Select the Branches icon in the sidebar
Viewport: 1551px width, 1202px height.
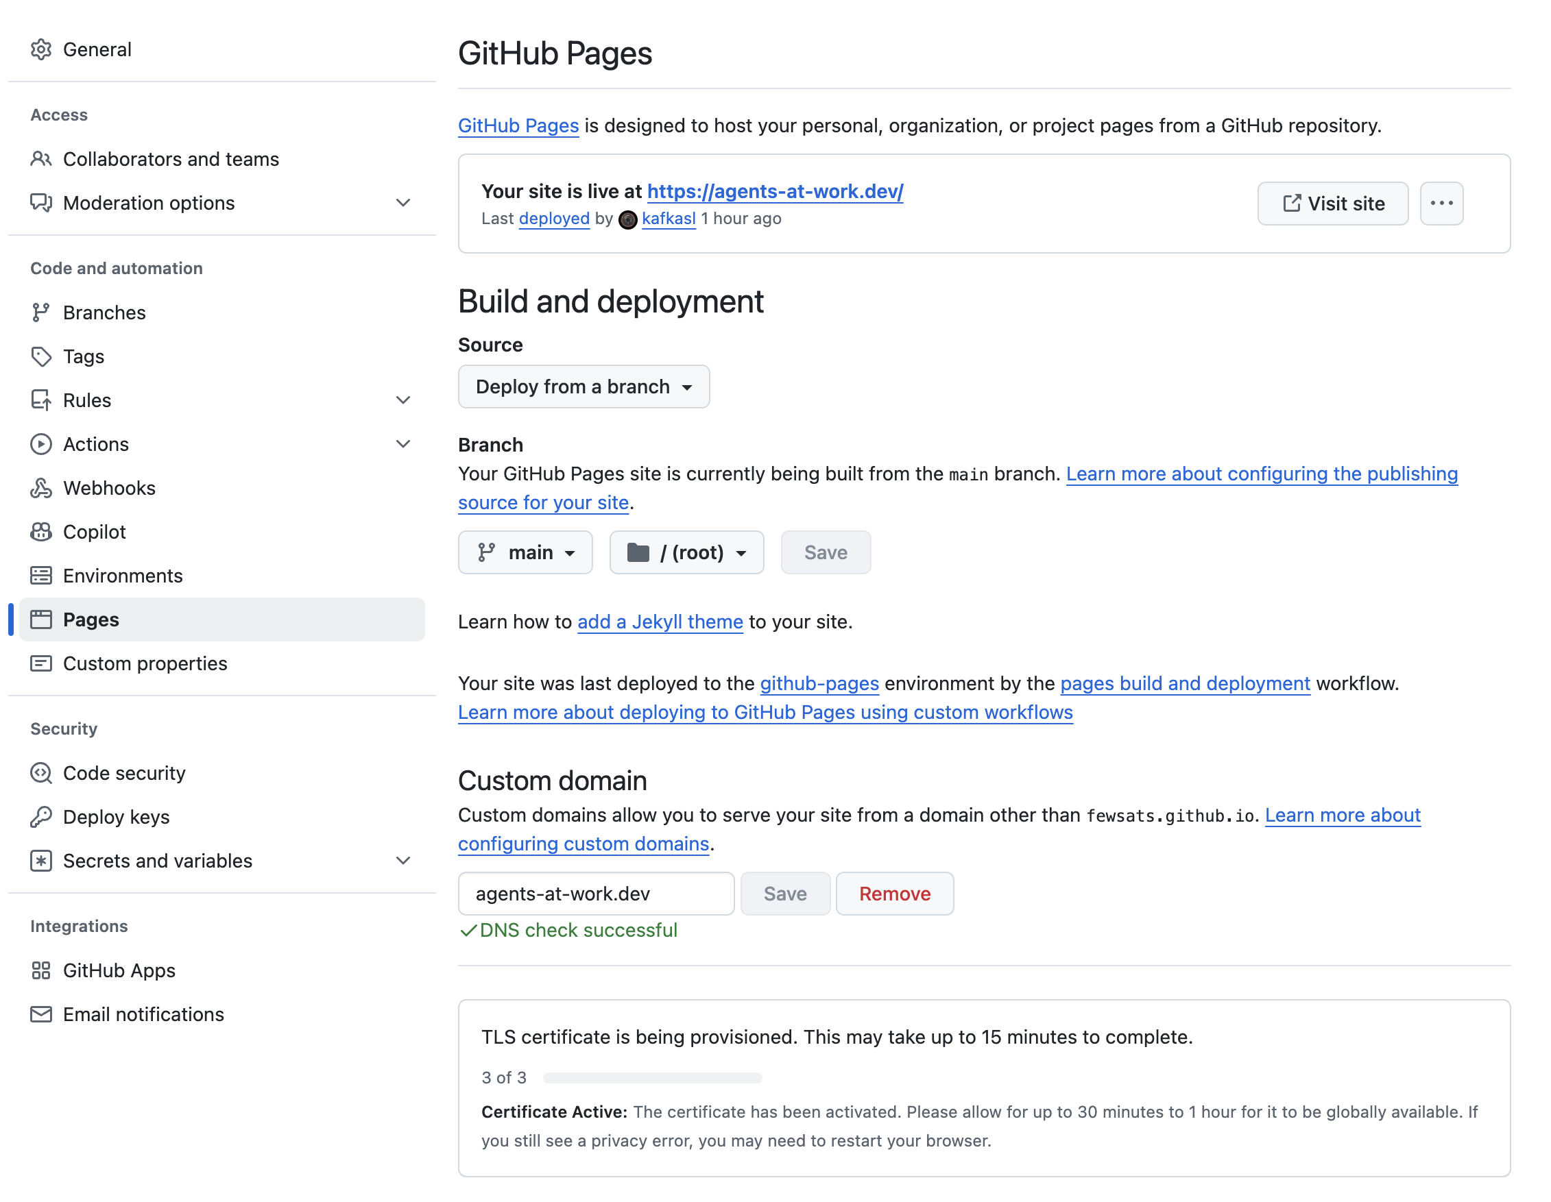coord(41,312)
